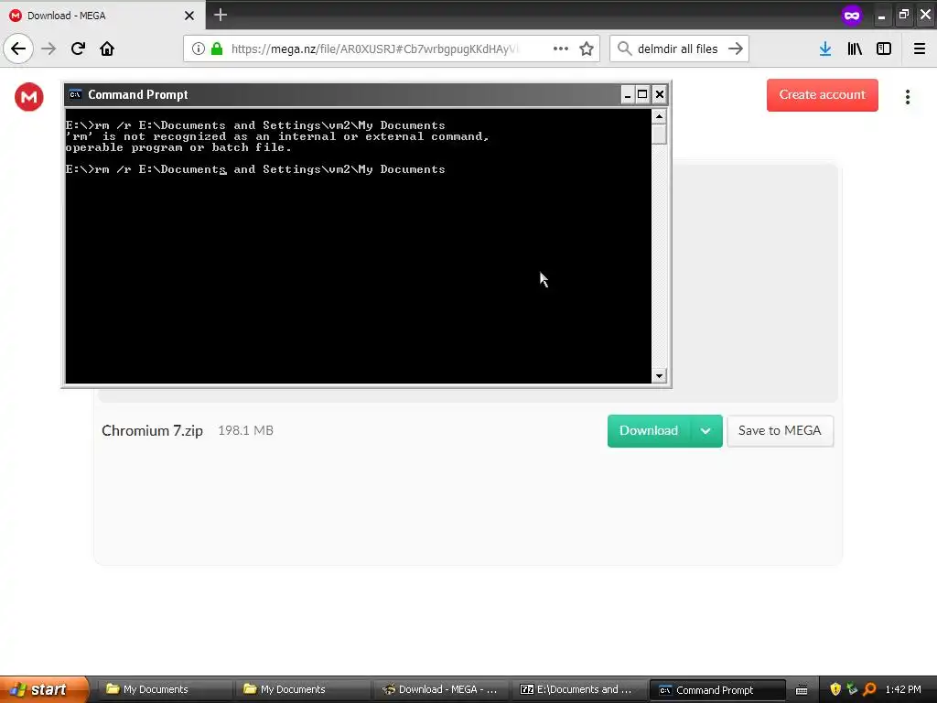Viewport: 937px width, 703px height.
Task: Click the 198.1 MB file size text
Action: [245, 430]
